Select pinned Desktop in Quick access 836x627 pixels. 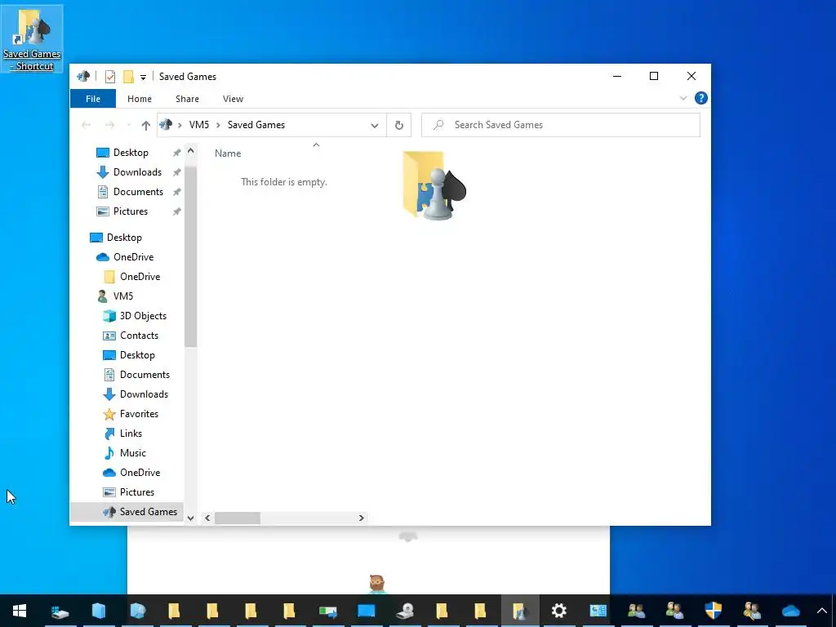[x=130, y=153]
